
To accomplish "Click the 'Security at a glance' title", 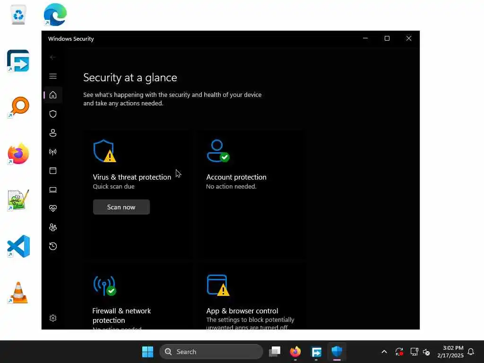I will pos(130,78).
